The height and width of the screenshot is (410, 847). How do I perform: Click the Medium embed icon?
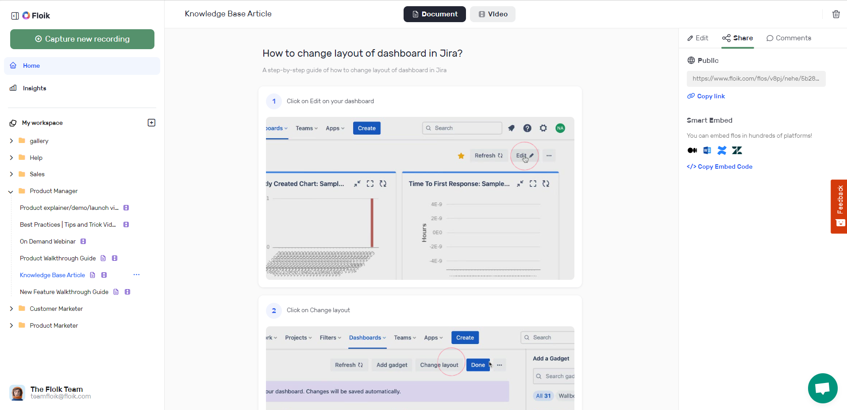point(692,151)
